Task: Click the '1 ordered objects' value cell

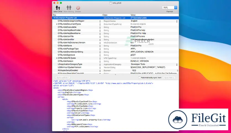Action: (x=138, y=58)
